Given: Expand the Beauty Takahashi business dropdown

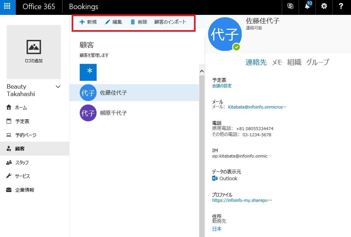Looking at the screenshot, I should click(x=58, y=87).
